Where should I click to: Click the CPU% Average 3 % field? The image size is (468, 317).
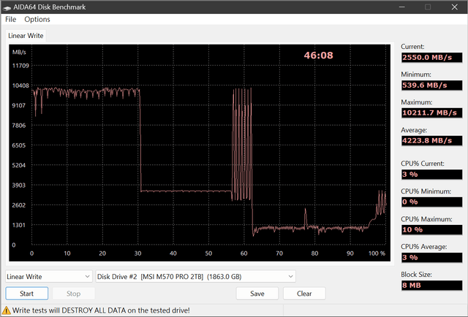coord(431,257)
